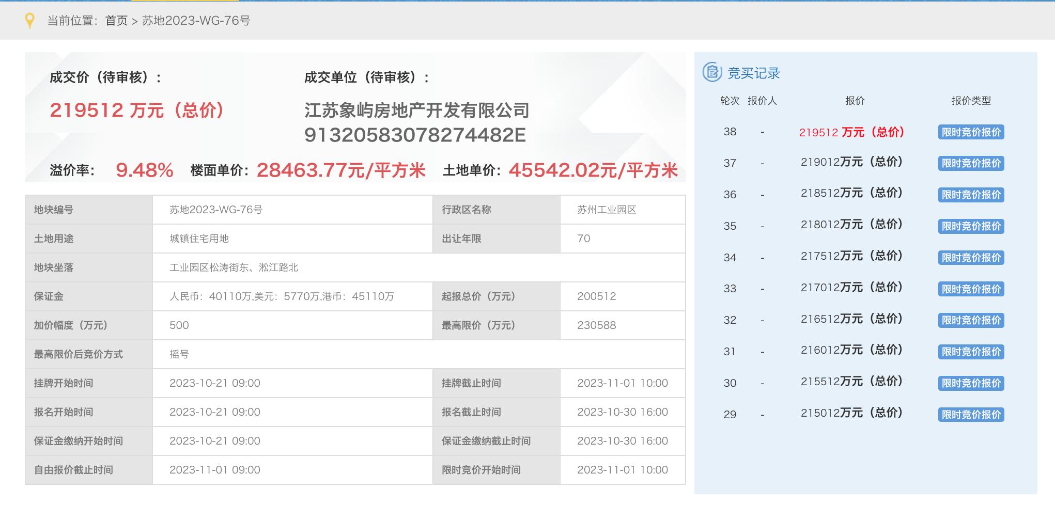
Task: Click 限时竞价报价 badge for round 29
Action: tap(971, 415)
